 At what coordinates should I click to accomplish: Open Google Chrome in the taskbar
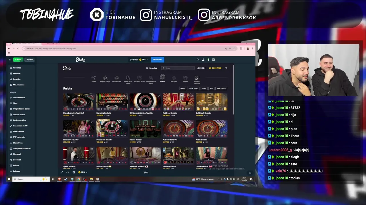click(x=78, y=179)
